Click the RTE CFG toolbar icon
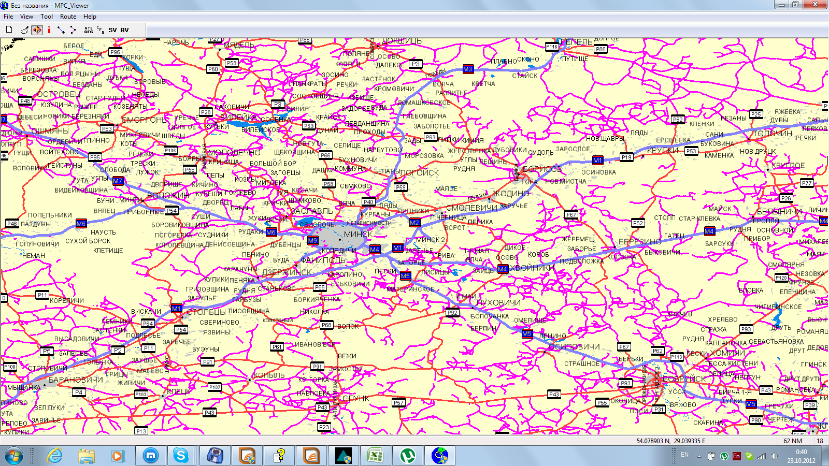829x466 pixels. pos(89,30)
